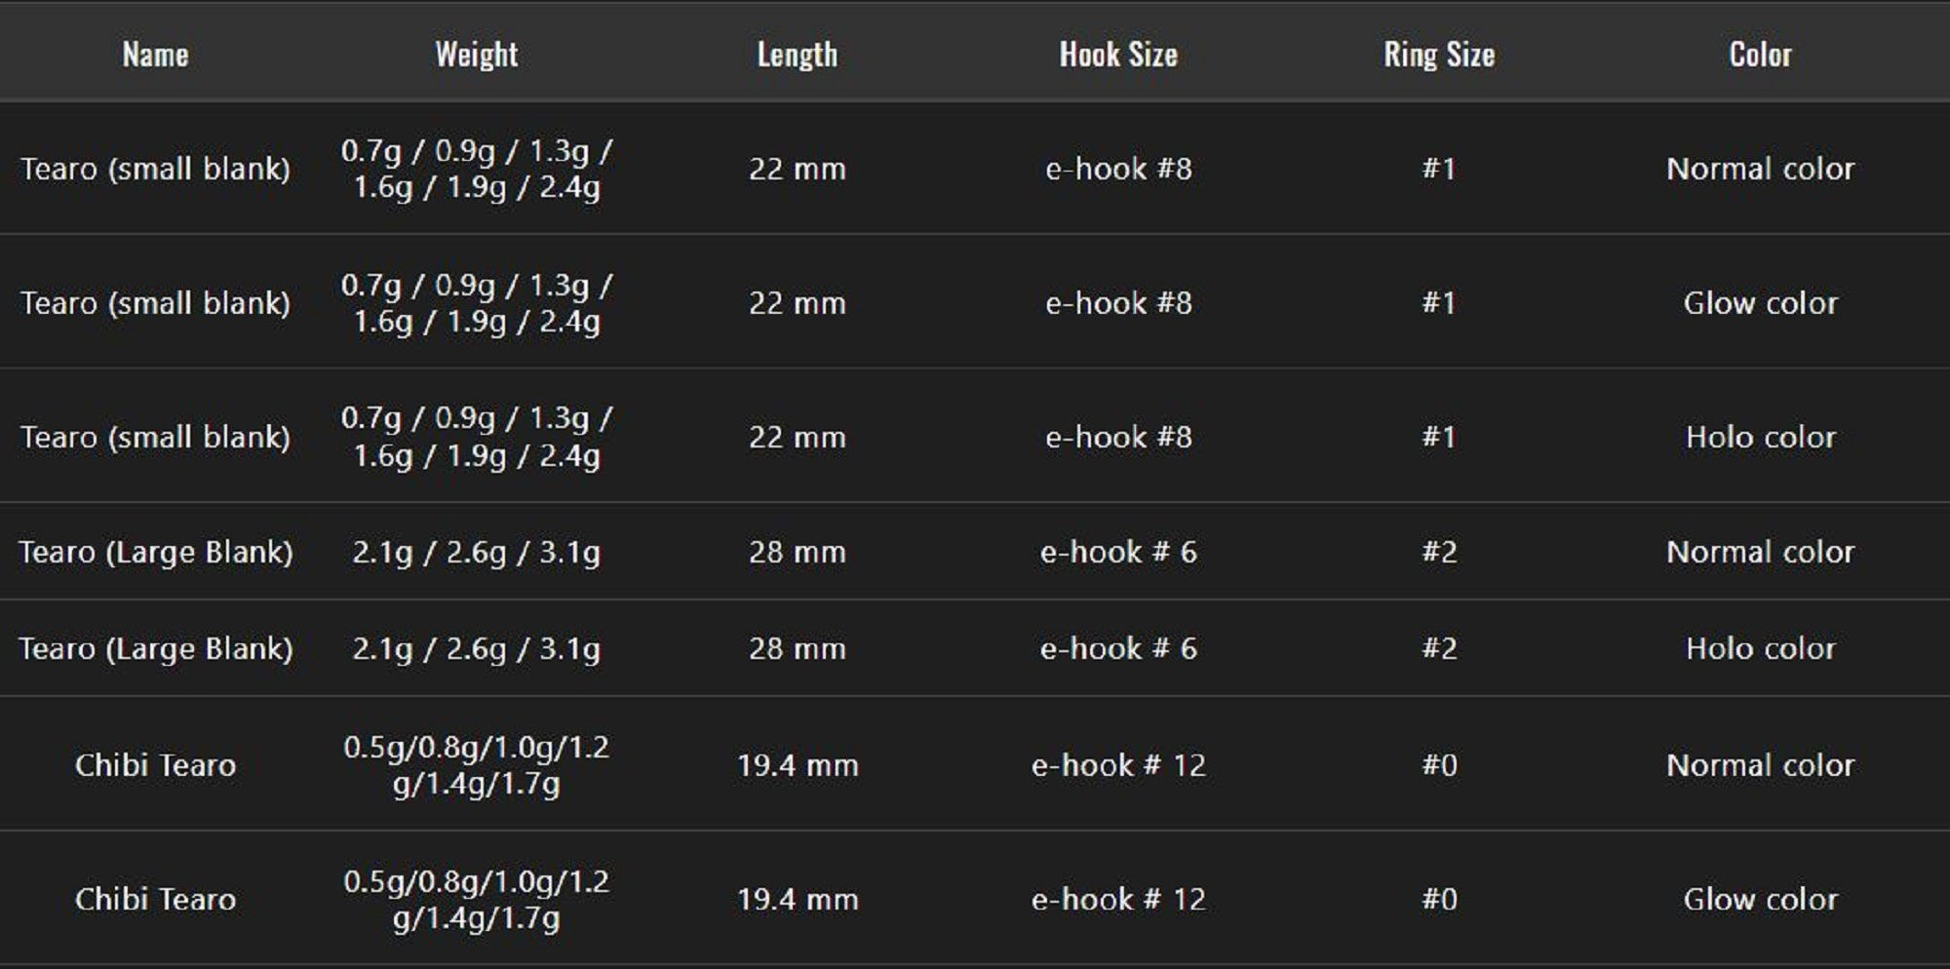Select the Ring Size column header
The image size is (1950, 969).
(x=1439, y=55)
